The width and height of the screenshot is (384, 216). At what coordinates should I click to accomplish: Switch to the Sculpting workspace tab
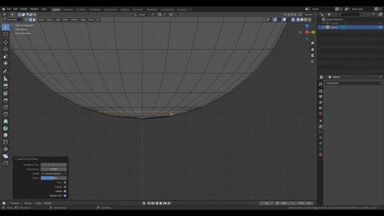pos(81,10)
